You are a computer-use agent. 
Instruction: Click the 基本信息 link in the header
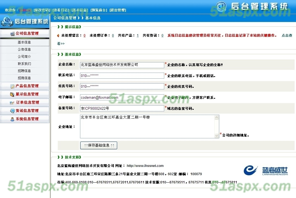(x=80, y=10)
